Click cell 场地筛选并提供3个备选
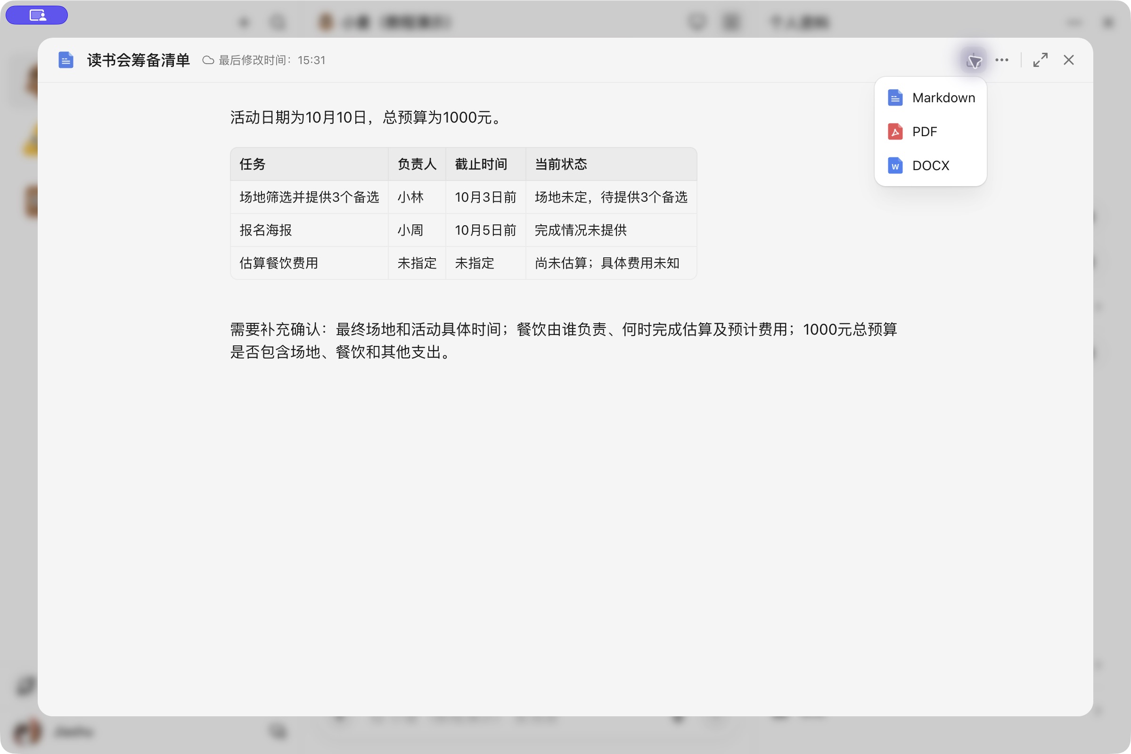Image resolution: width=1131 pixels, height=754 pixels. (309, 197)
